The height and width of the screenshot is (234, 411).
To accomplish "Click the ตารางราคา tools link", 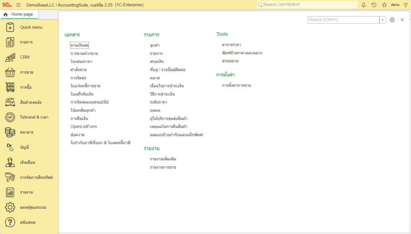I will coord(231,45).
